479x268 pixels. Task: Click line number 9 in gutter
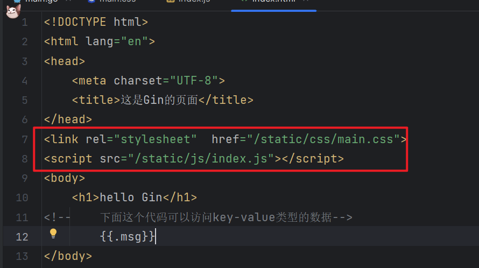(25, 178)
